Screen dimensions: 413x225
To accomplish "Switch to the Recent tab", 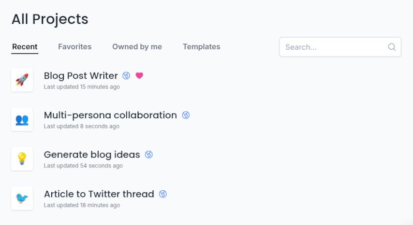I will pyautogui.click(x=25, y=47).
